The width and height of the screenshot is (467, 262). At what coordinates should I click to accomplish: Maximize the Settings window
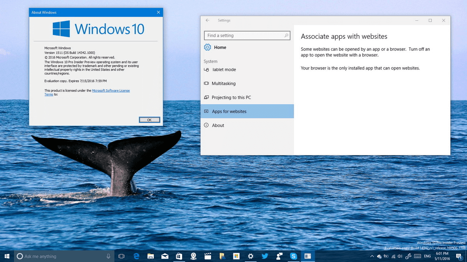pos(430,20)
